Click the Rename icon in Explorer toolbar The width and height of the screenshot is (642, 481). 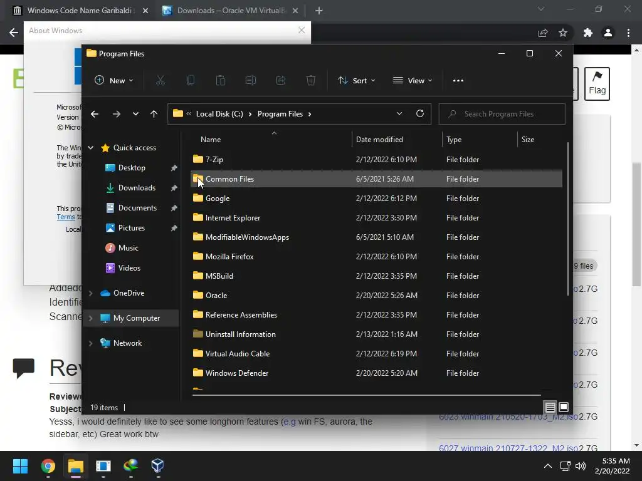251,81
